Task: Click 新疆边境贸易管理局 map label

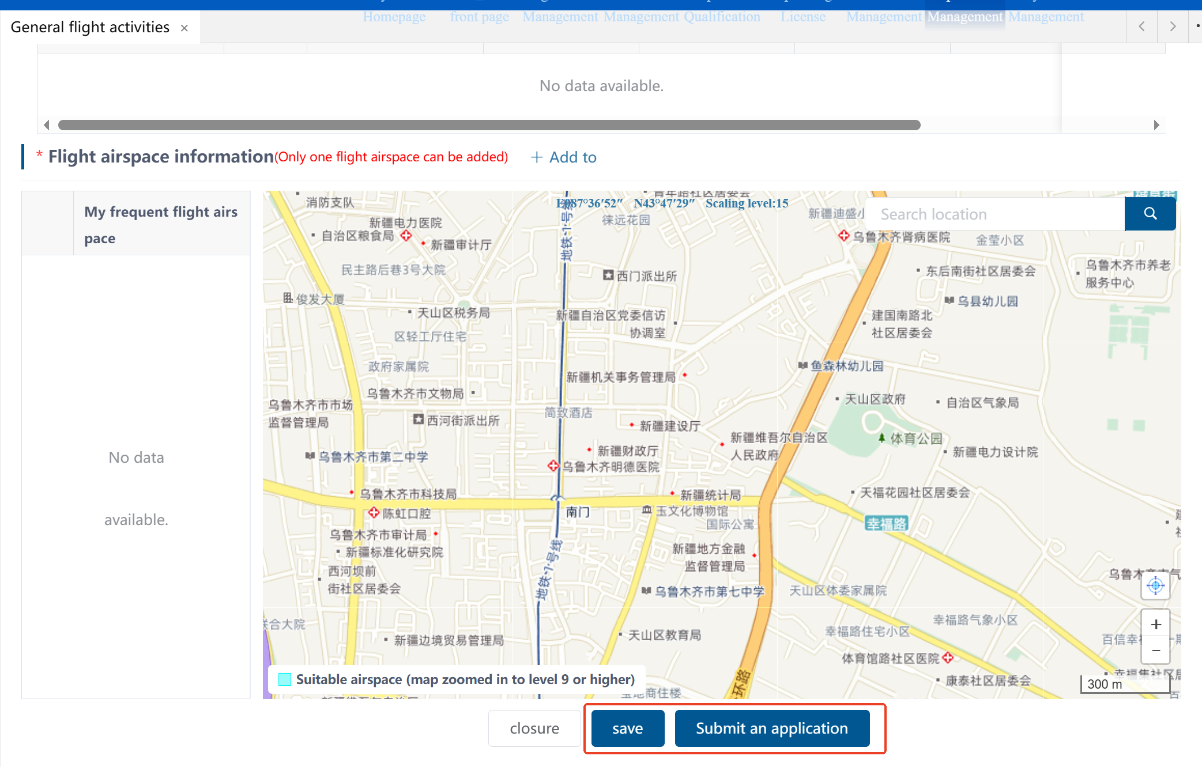Action: [449, 640]
